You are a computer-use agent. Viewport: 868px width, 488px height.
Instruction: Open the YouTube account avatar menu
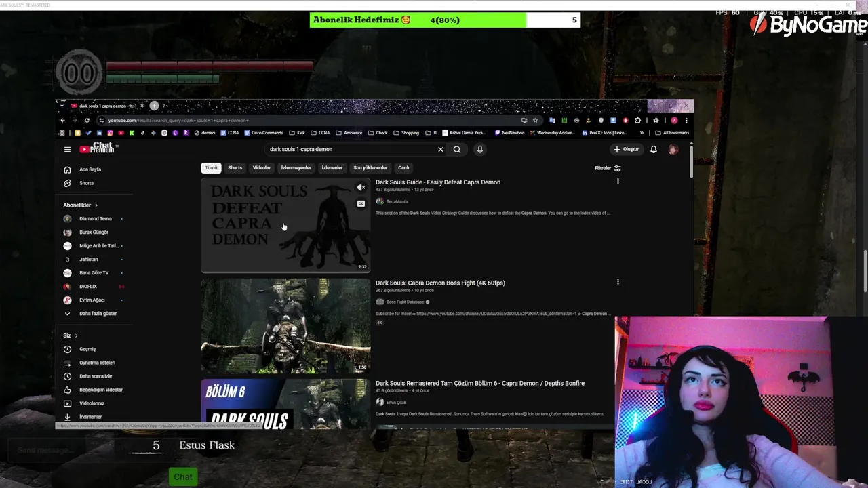[x=673, y=149]
